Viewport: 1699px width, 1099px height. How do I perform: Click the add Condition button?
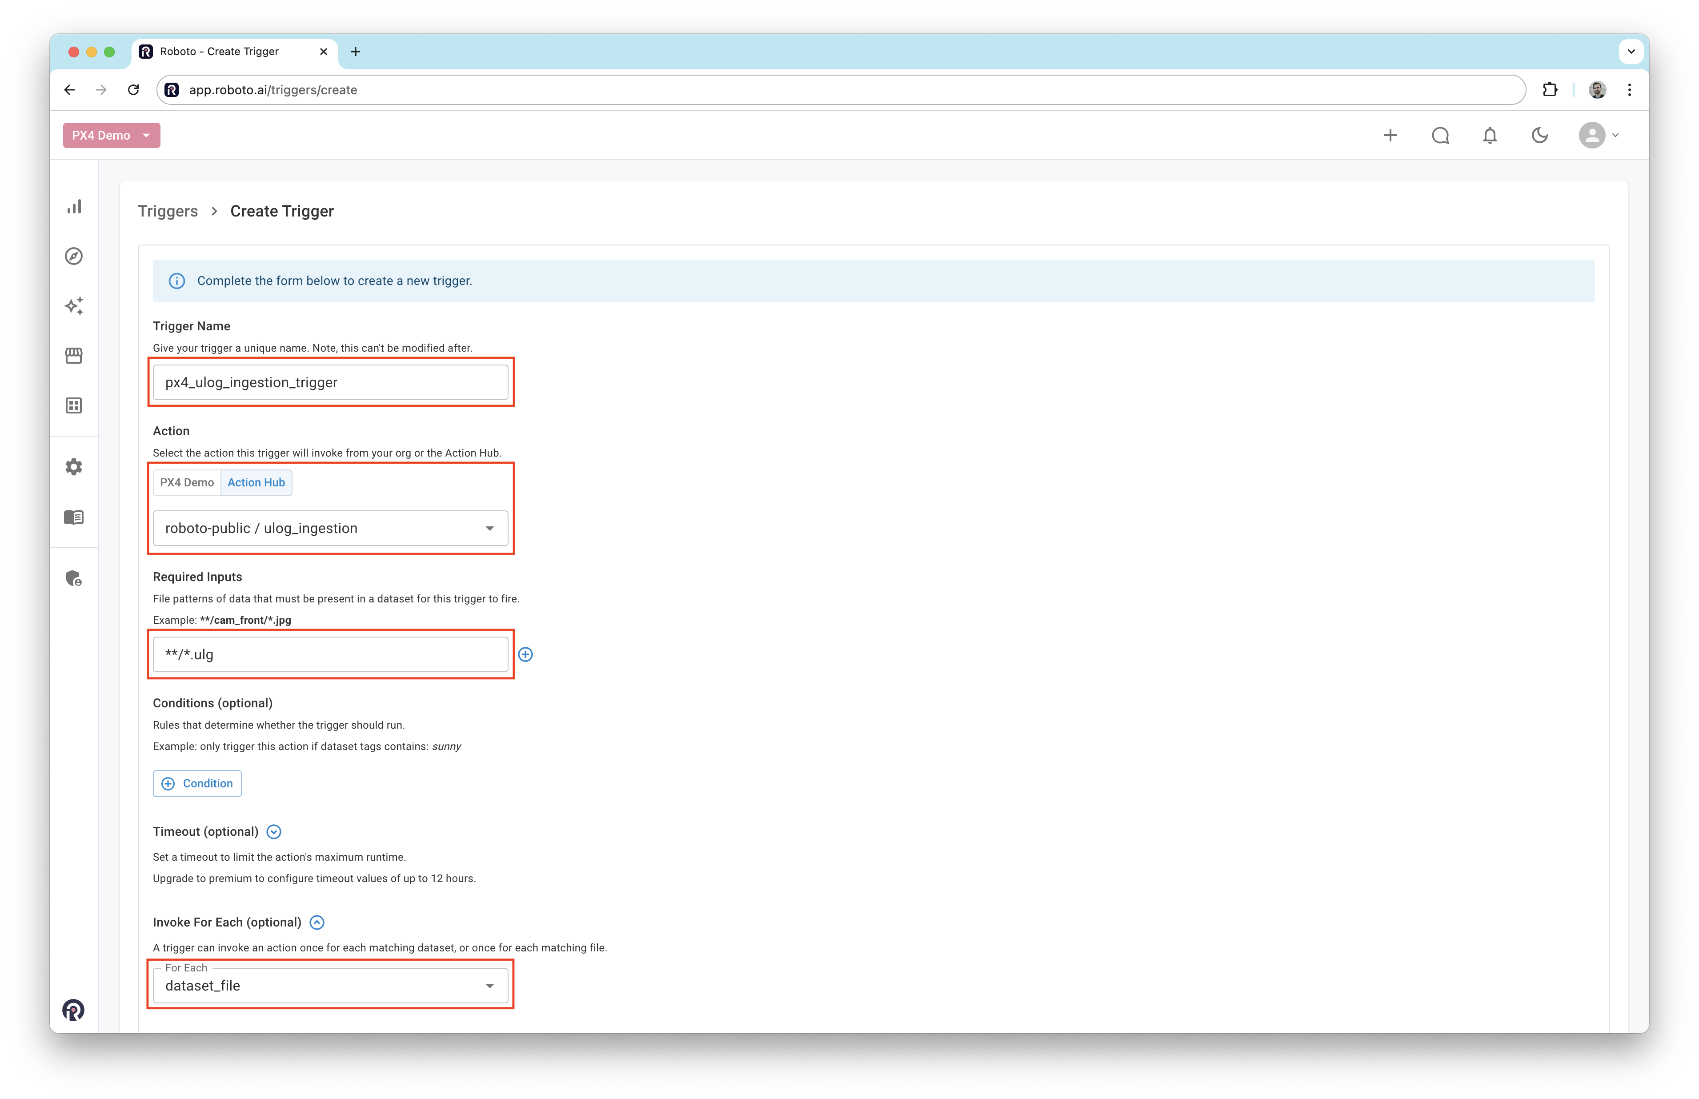pos(198,784)
